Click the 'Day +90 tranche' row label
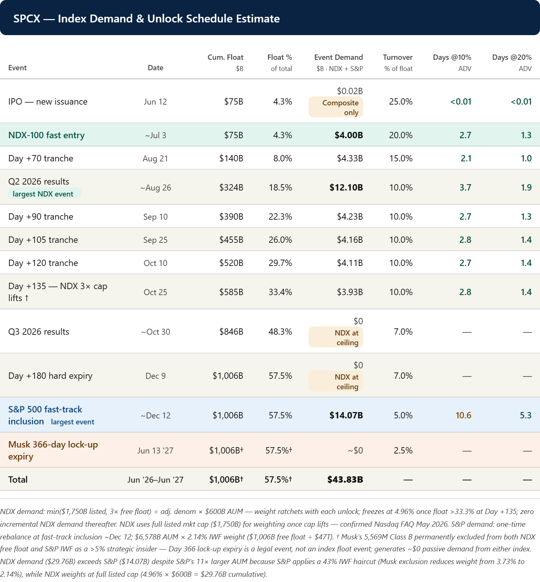Image resolution: width=540 pixels, height=582 pixels. click(x=41, y=217)
